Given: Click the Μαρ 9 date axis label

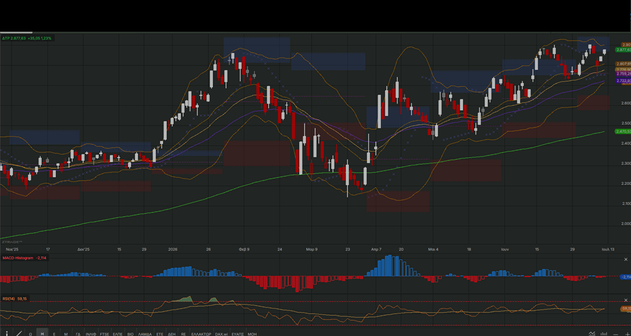Looking at the screenshot, I should click(x=312, y=249).
